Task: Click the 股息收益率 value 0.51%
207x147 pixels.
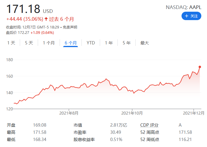Action: [x=116, y=139]
